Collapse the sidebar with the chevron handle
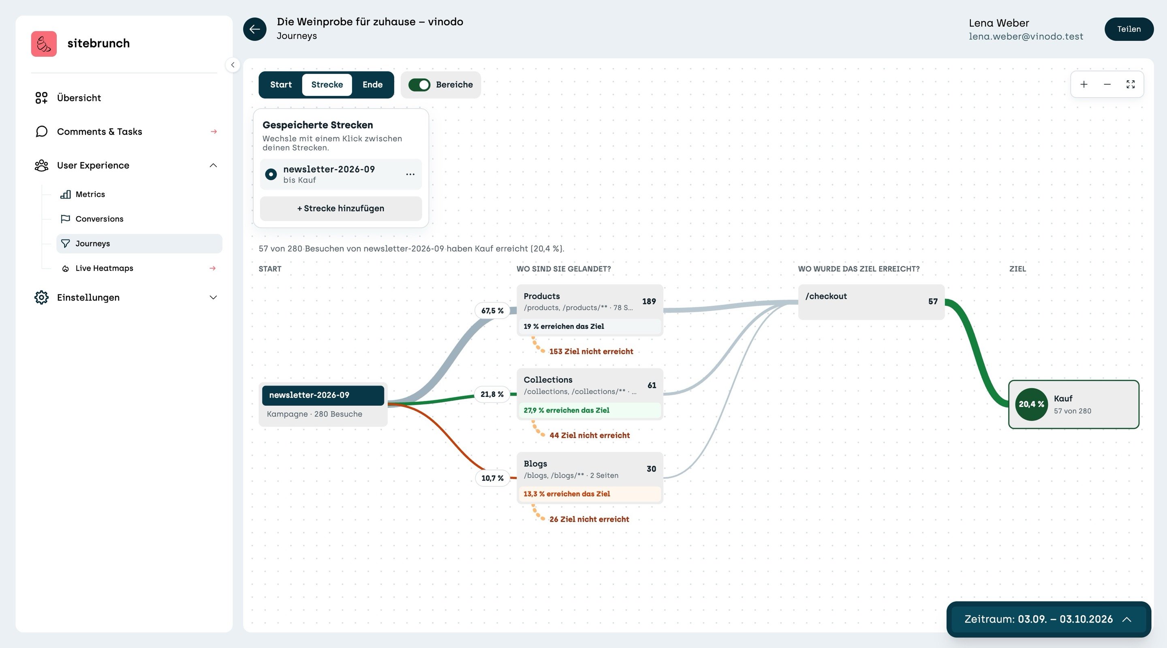This screenshot has width=1167, height=648. point(233,65)
